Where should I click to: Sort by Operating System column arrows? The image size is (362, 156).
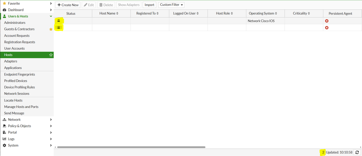[x=276, y=14]
